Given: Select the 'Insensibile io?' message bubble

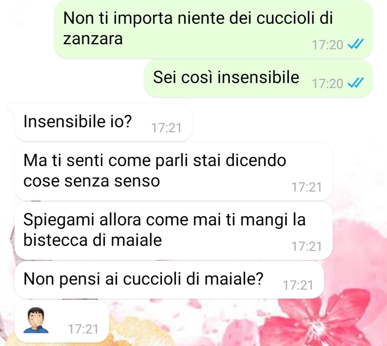Looking at the screenshot, I should pyautogui.click(x=103, y=123).
